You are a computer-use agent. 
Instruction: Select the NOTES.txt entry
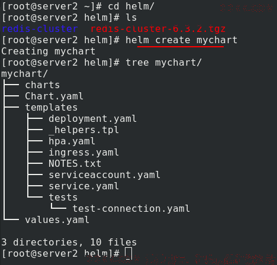point(75,164)
